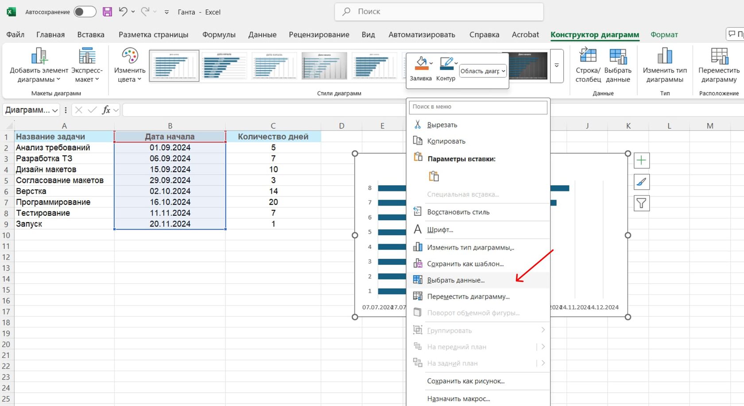
Task: Click the paste option clipboard icon
Action: [x=434, y=176]
